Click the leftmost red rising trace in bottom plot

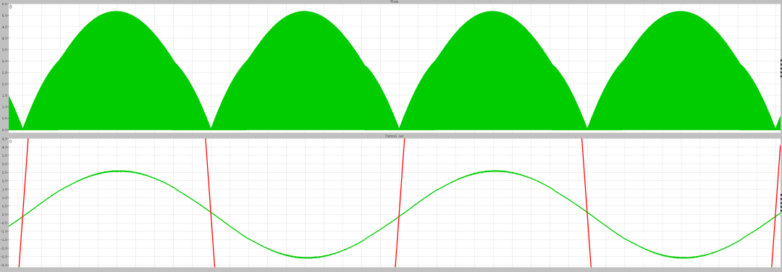tap(23, 203)
